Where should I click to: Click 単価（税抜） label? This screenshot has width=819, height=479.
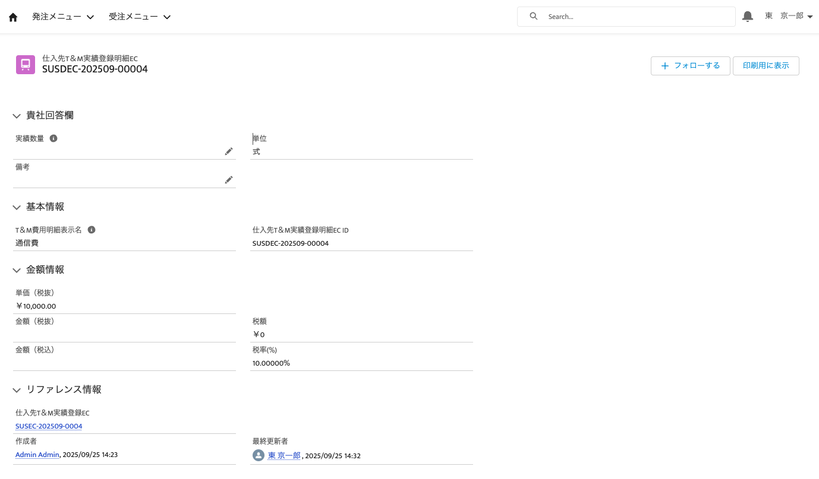(x=35, y=293)
